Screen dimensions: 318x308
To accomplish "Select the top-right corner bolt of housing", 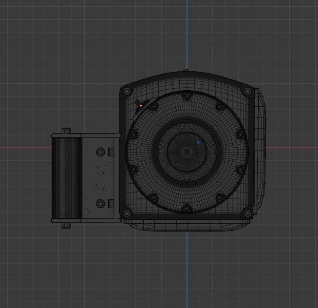I will [247, 91].
